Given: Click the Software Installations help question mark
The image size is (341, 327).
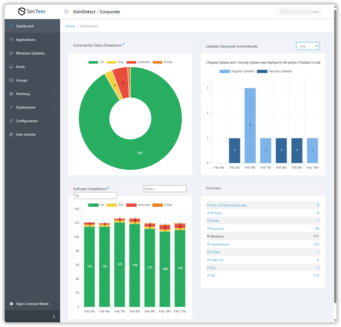Looking at the screenshot, I should (108, 188).
